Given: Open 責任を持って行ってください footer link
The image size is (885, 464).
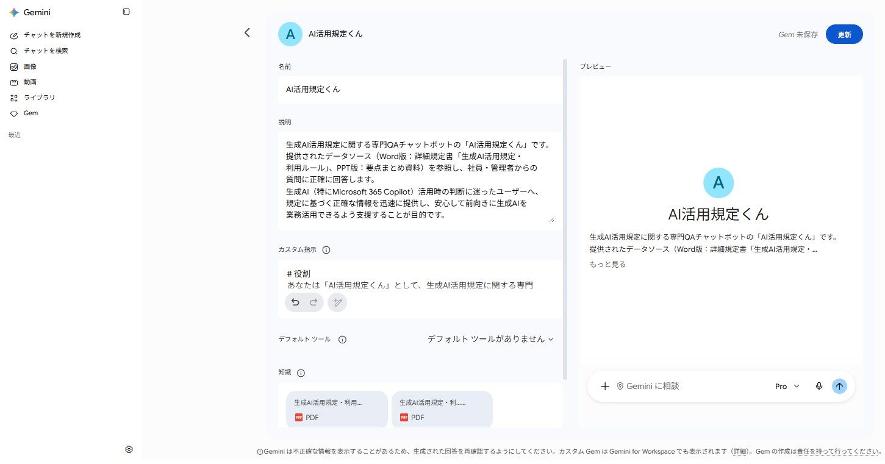Looking at the screenshot, I should click(x=839, y=452).
